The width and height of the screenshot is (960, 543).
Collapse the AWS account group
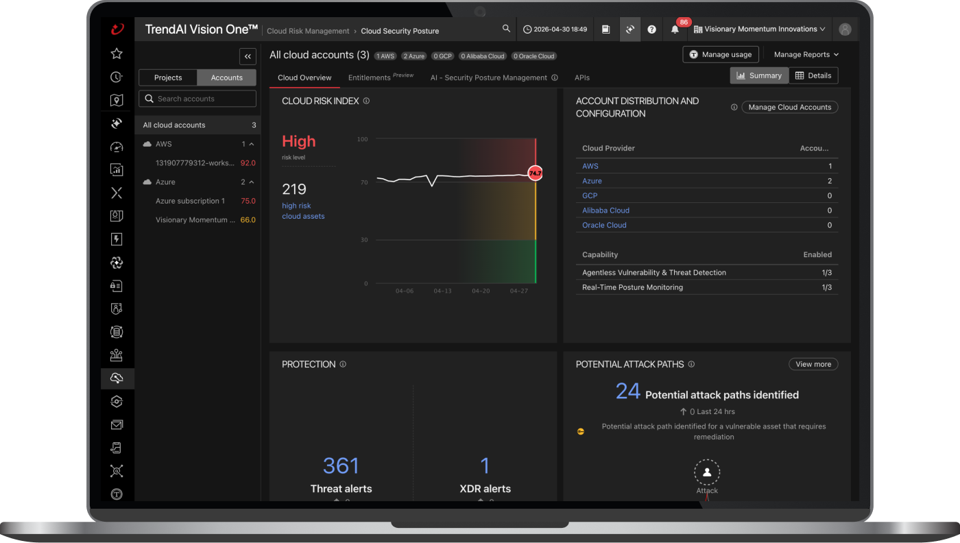tap(252, 144)
